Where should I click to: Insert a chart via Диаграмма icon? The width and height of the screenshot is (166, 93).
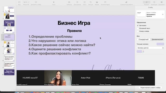[x=77, y=2]
